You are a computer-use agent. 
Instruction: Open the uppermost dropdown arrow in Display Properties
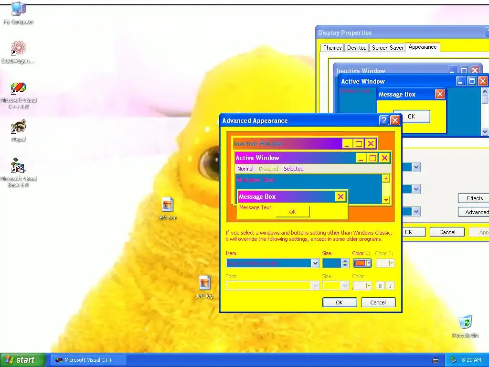point(416,167)
